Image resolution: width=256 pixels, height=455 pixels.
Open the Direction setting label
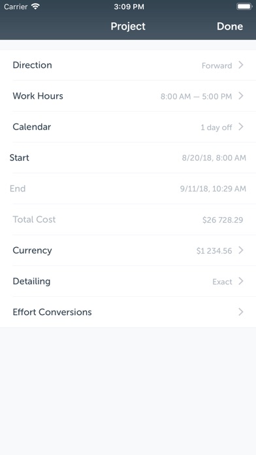(32, 65)
